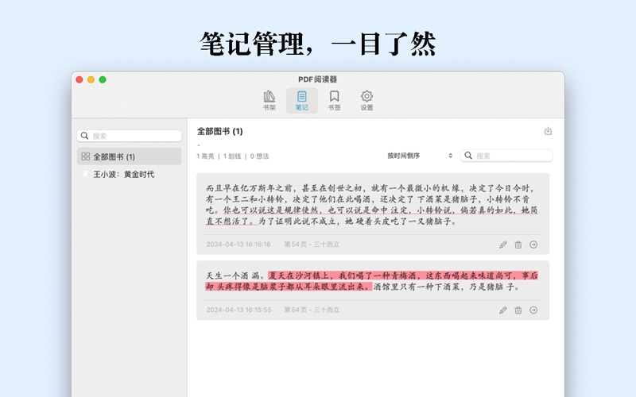Open 设置 settings gear
636x397 pixels.
coord(366,100)
